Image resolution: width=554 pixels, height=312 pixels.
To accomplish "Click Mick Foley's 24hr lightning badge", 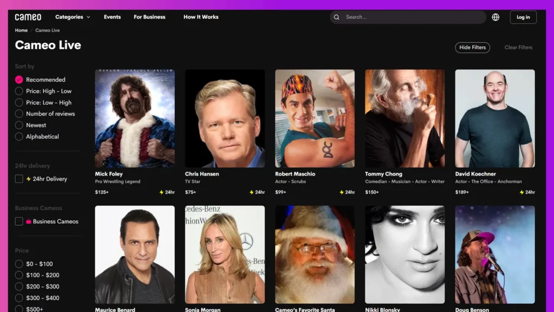I will [167, 192].
